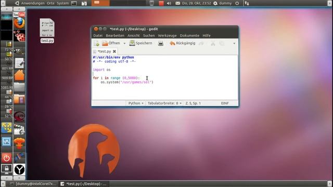Click the shebang line #!/usr/bin/env python
Image resolution: width=333 pixels, height=187 pixels.
coord(113,57)
